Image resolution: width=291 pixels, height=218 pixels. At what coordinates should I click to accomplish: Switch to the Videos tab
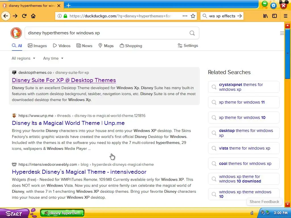(x=62, y=46)
